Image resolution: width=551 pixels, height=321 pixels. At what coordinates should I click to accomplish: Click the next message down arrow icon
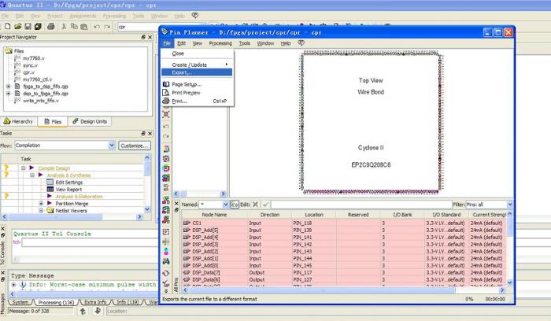coord(98,312)
